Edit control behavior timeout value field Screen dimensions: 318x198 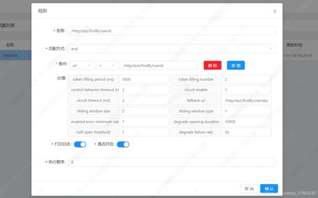(143, 90)
